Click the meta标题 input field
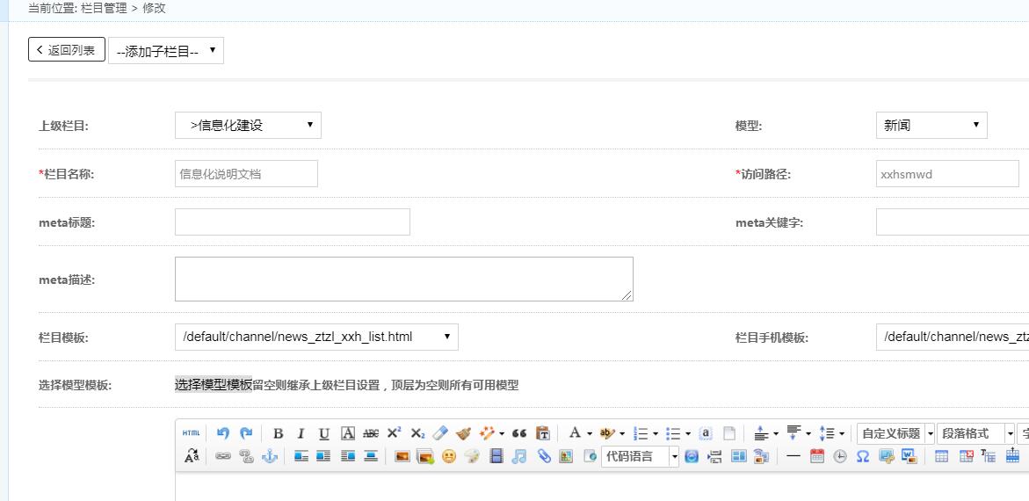 [292, 222]
